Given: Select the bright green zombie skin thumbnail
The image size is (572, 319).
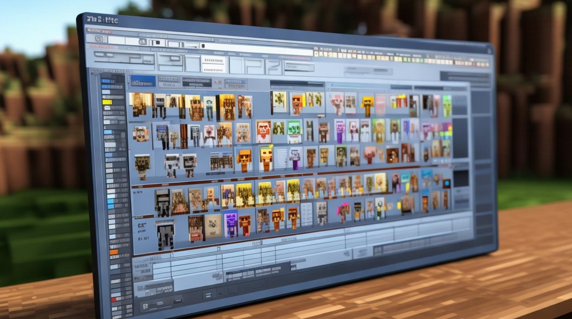Looking at the screenshot, I should pos(446,105).
